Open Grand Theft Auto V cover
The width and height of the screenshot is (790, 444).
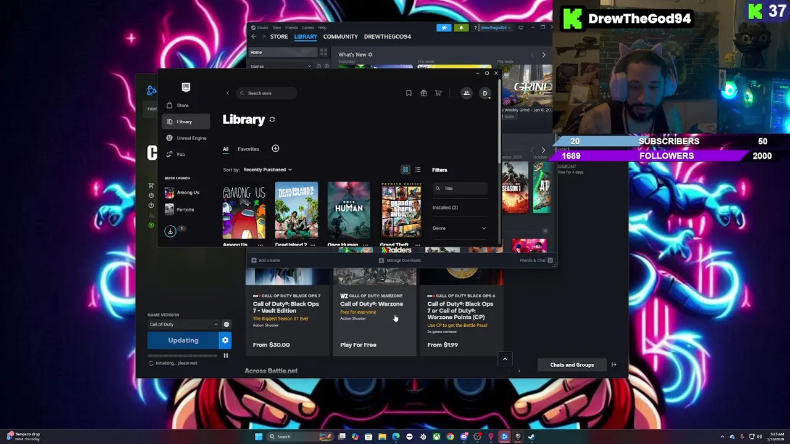(x=401, y=210)
